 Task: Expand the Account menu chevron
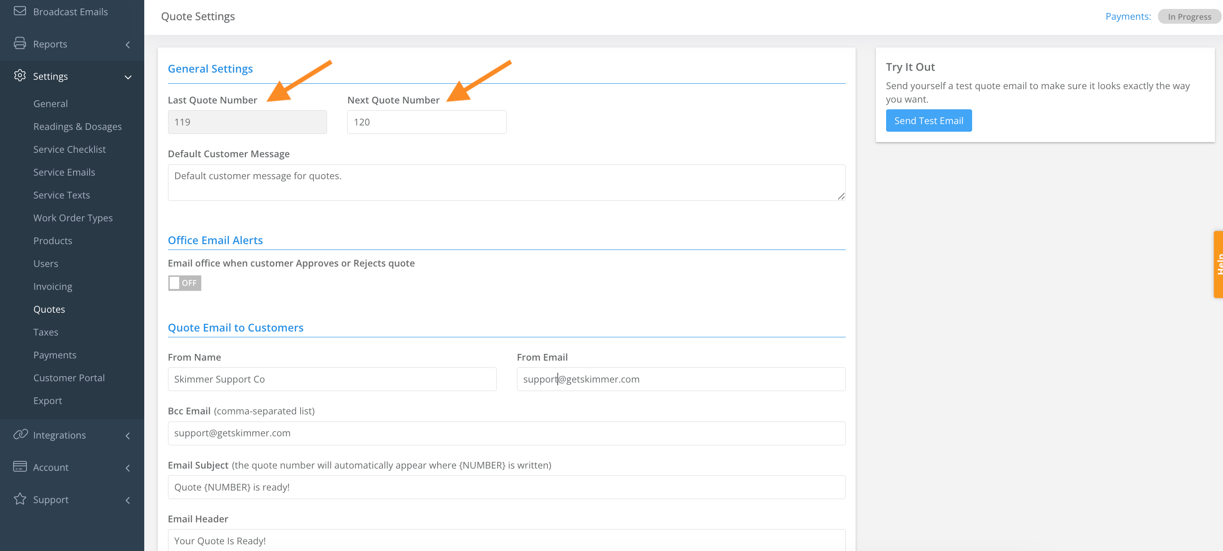128,468
